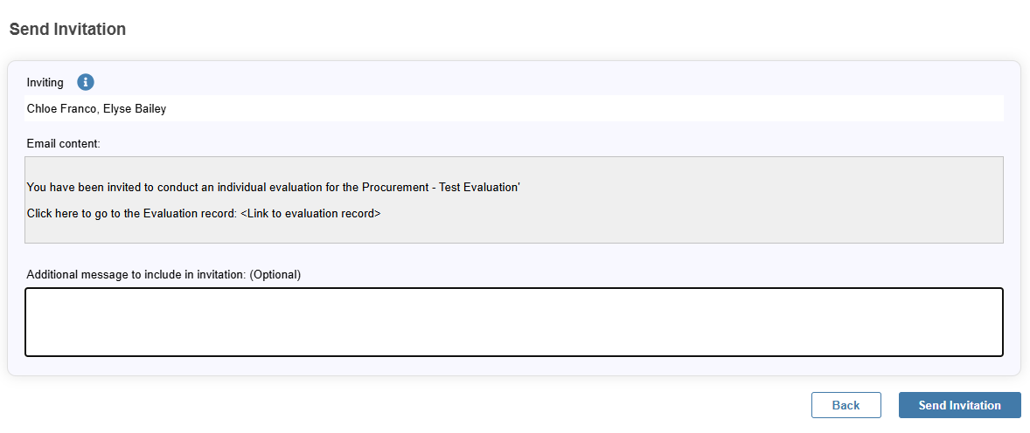The image size is (1030, 433).
Task: Click the 'Inviting' field label
Action: (45, 83)
